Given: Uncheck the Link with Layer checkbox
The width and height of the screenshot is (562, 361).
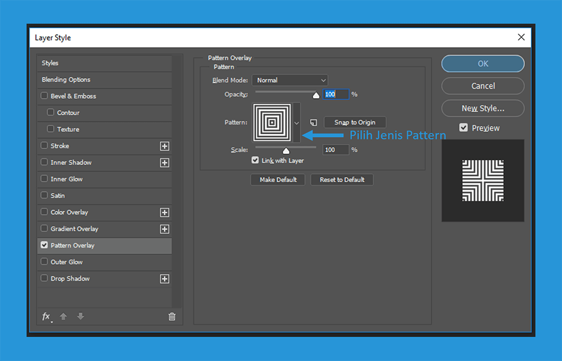Looking at the screenshot, I should [255, 160].
